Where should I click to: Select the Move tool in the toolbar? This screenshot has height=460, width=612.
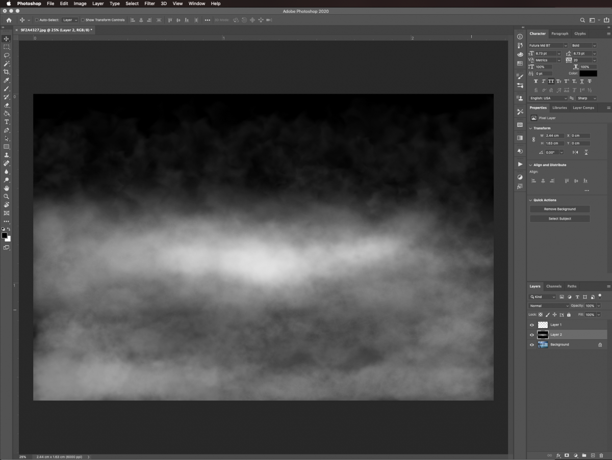7,39
